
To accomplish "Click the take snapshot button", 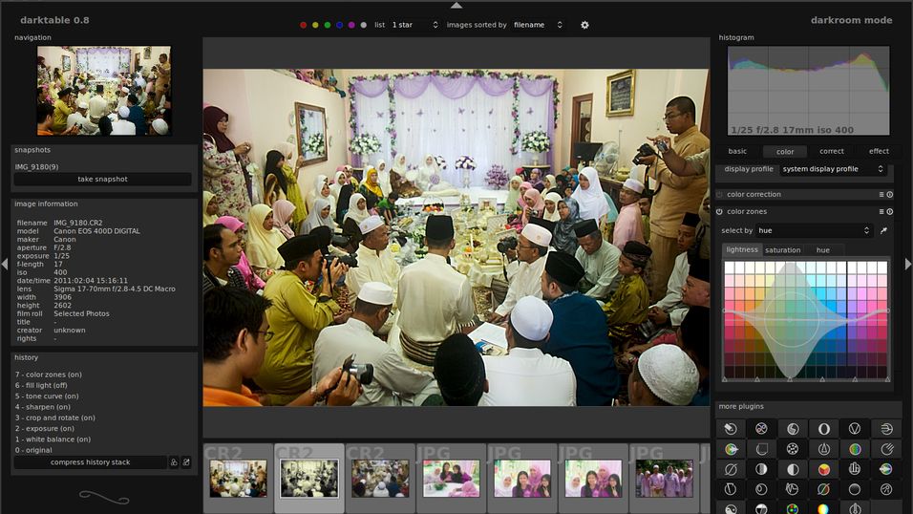I will [x=102, y=179].
